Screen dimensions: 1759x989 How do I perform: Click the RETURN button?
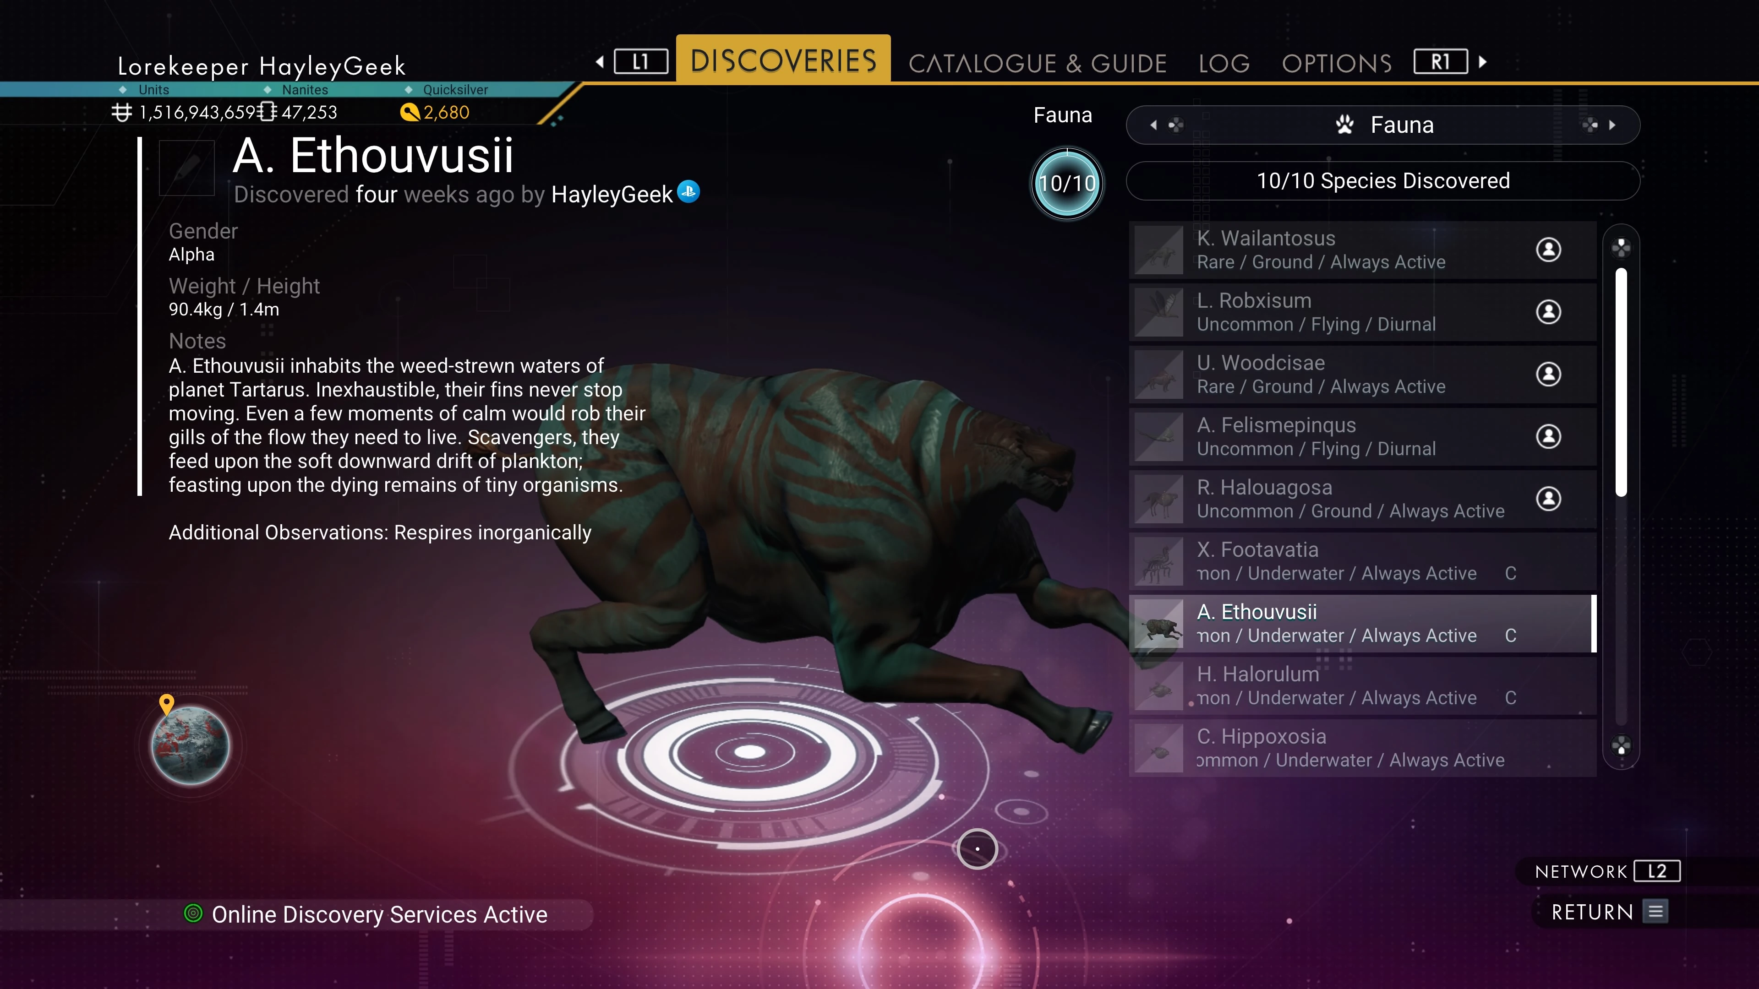click(x=1609, y=912)
